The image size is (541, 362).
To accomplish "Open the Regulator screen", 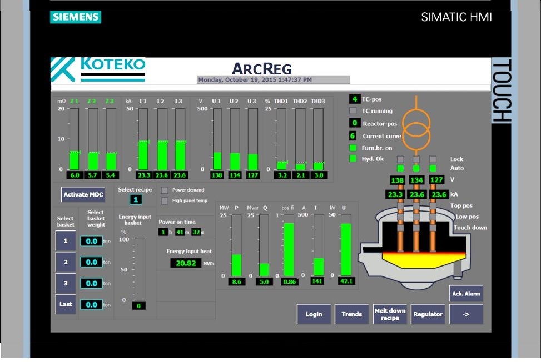I will 428,314.
